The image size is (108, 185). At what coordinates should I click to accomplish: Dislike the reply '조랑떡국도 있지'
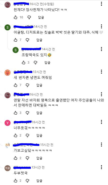coord(35,63)
